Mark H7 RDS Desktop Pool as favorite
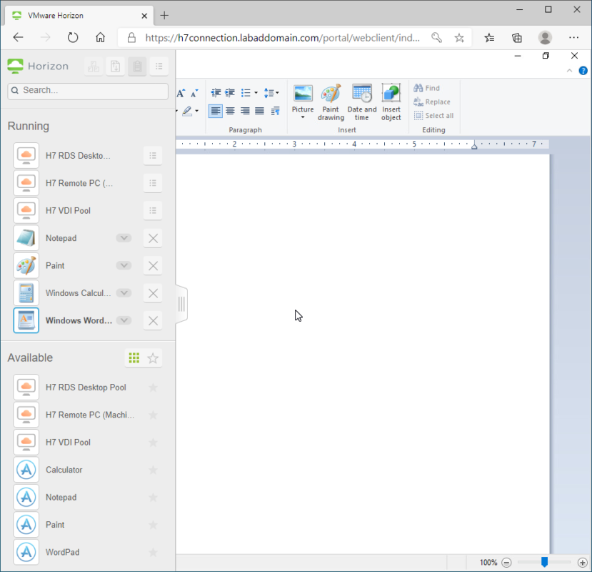Screen dimensions: 592x572 pos(153,387)
